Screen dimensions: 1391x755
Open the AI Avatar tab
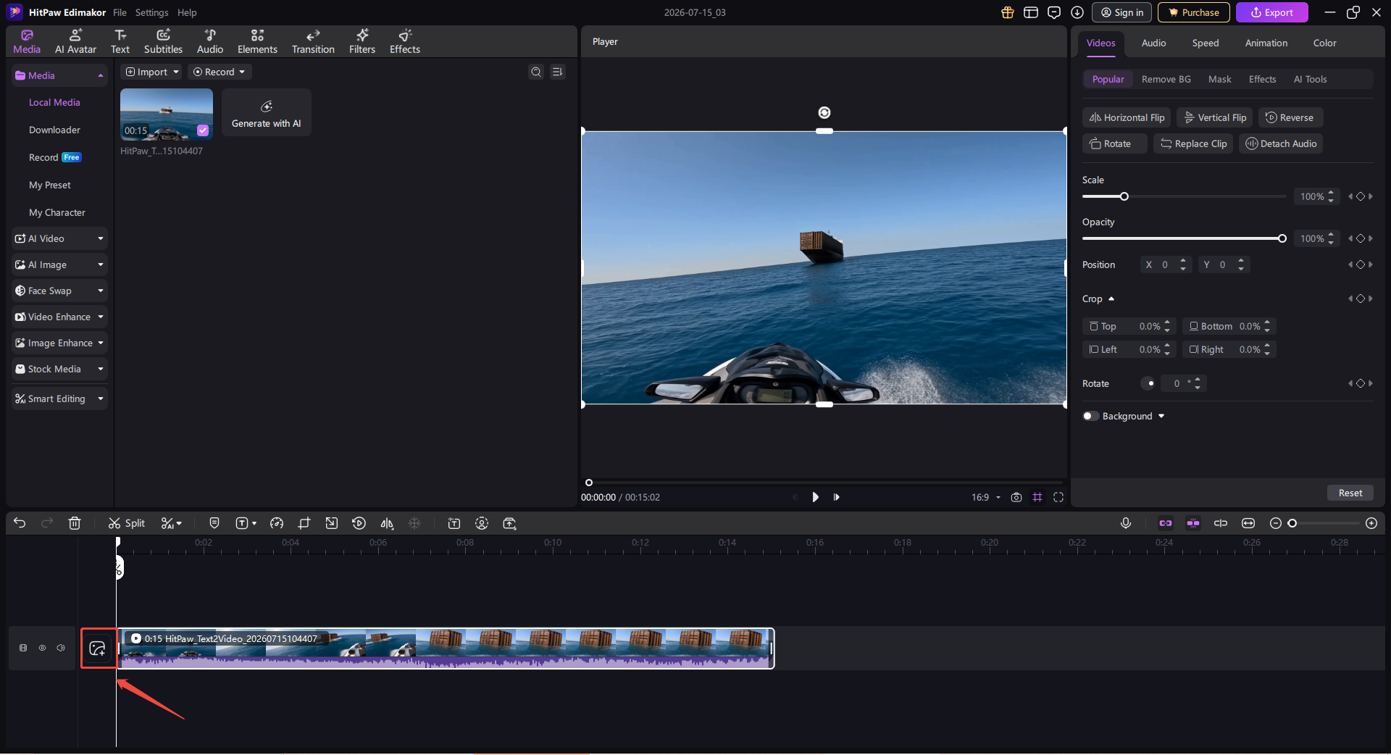pyautogui.click(x=75, y=42)
